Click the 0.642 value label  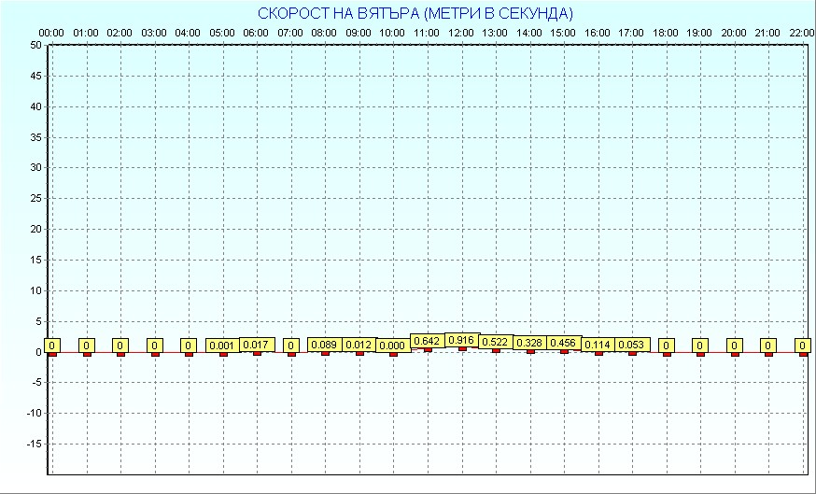pyautogui.click(x=427, y=342)
